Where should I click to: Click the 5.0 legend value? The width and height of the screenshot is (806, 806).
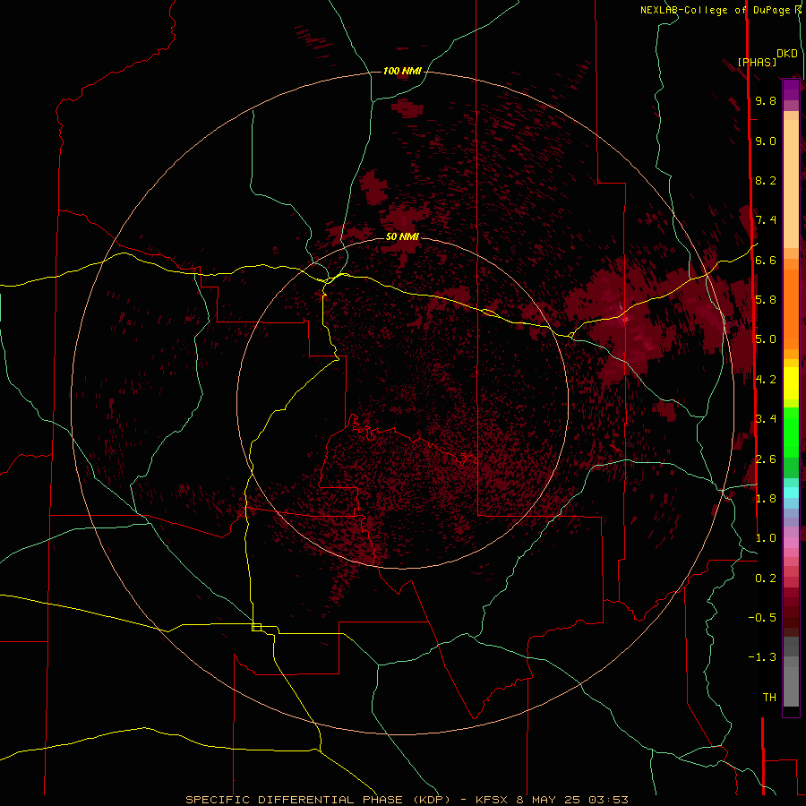coord(766,339)
